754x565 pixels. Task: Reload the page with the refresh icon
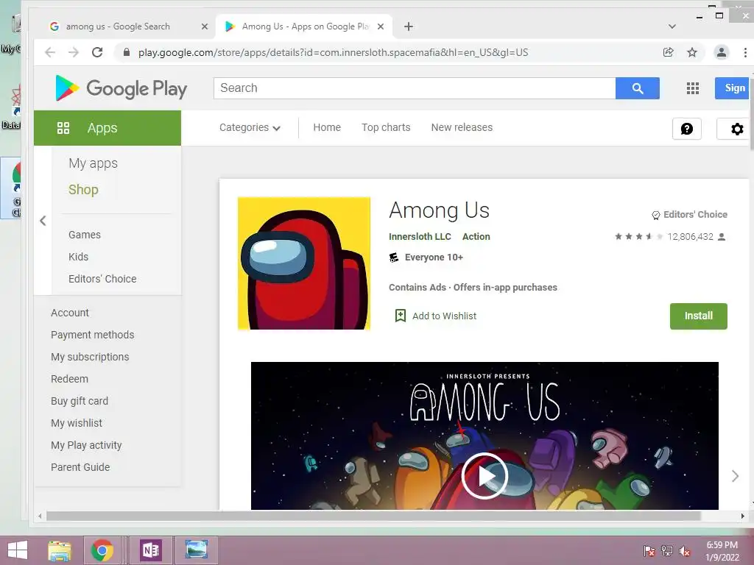97,52
